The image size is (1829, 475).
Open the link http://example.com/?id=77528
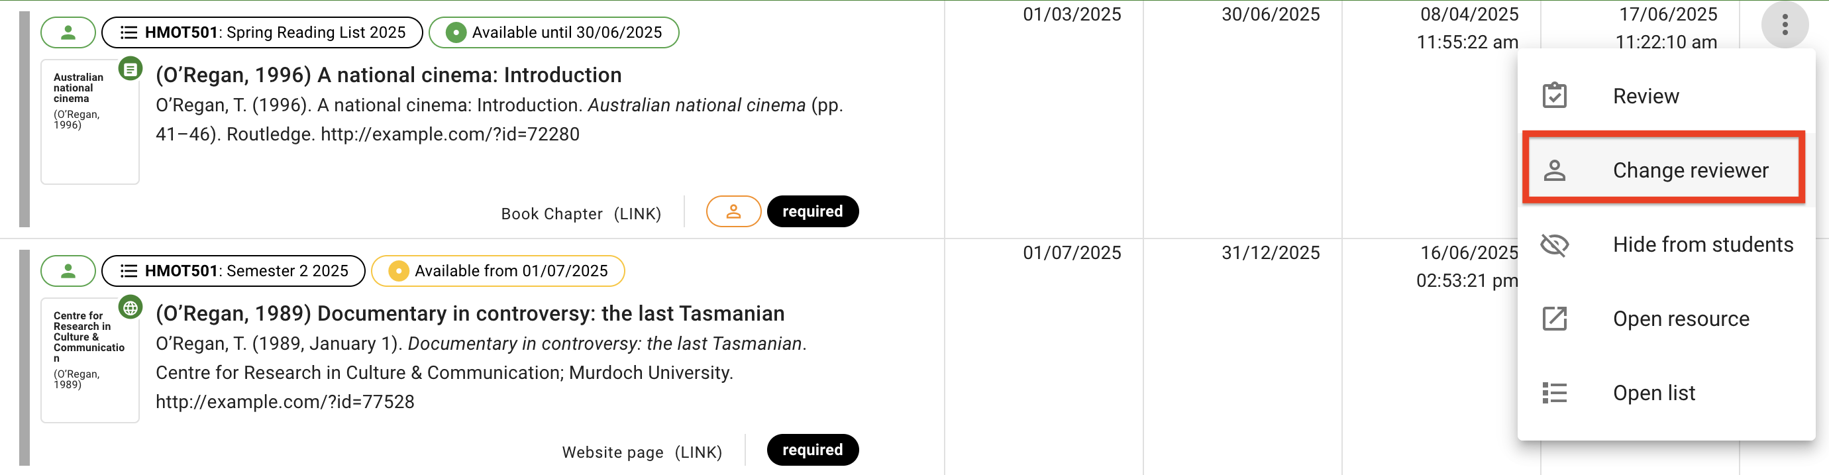[x=285, y=401]
